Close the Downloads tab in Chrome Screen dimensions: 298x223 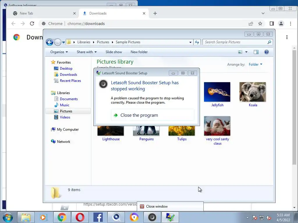(x=144, y=13)
